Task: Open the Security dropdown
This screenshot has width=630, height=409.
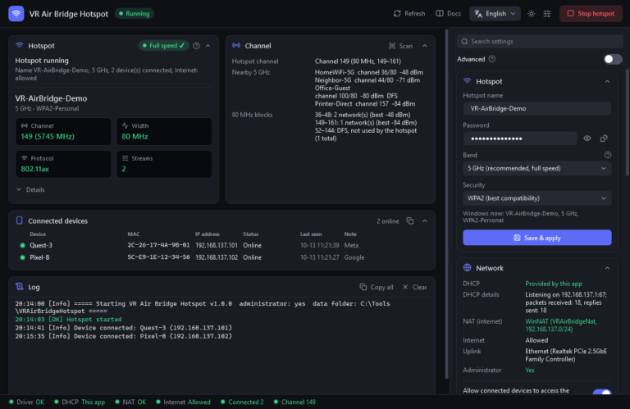Action: pos(536,198)
